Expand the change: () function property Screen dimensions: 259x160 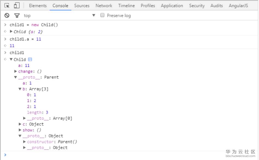(x=16, y=71)
